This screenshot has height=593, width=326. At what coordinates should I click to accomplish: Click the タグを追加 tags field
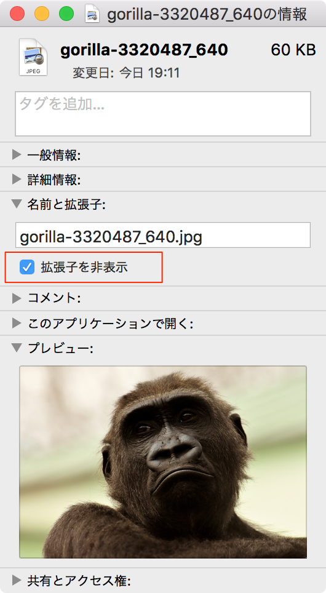[163, 113]
